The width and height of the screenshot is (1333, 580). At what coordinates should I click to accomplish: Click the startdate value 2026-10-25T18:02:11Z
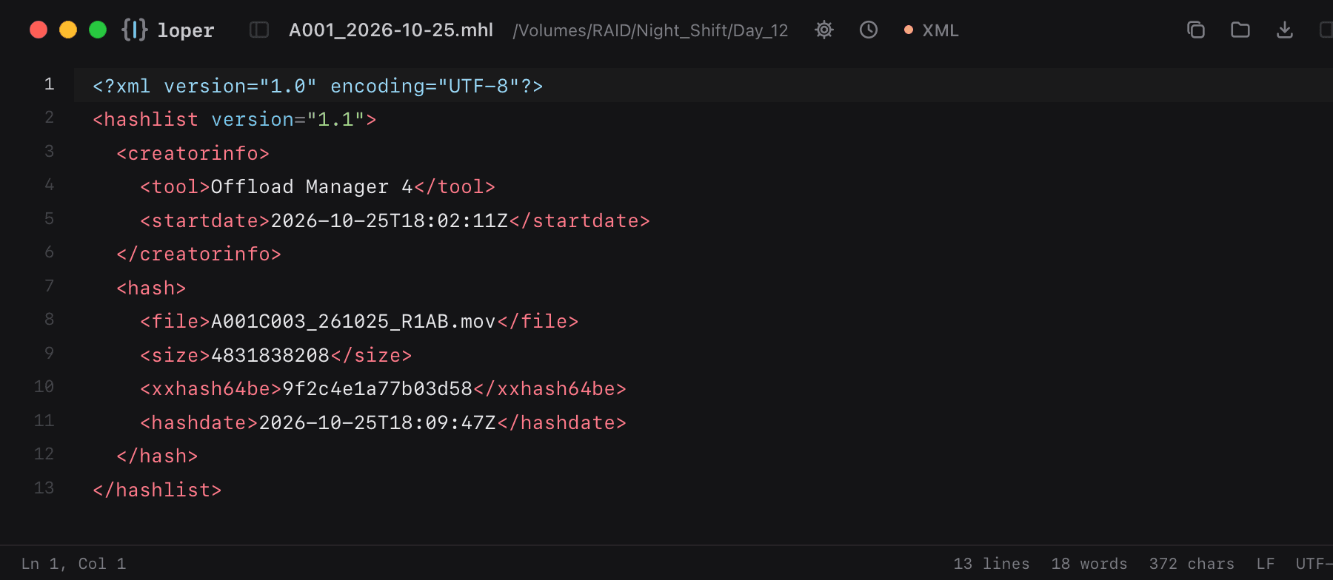point(390,220)
